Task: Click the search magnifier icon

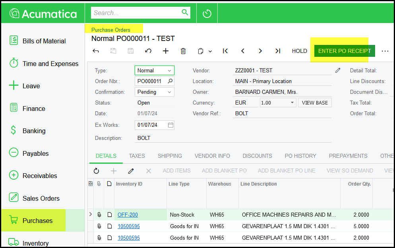Action: (185, 13)
